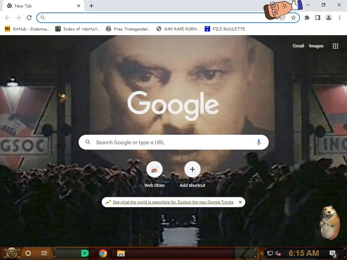
Task: Open the GitHub - Enderma... bookmark
Action: pos(27,29)
